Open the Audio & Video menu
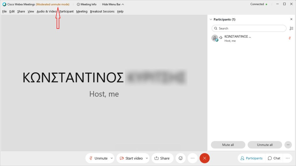This screenshot has width=296, height=166. coord(46,11)
